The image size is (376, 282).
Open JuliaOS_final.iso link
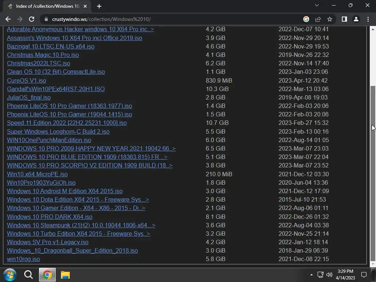click(x=29, y=97)
